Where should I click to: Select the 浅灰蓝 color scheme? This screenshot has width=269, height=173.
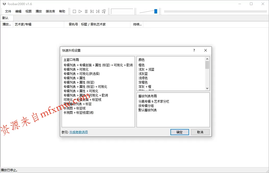click(143, 74)
